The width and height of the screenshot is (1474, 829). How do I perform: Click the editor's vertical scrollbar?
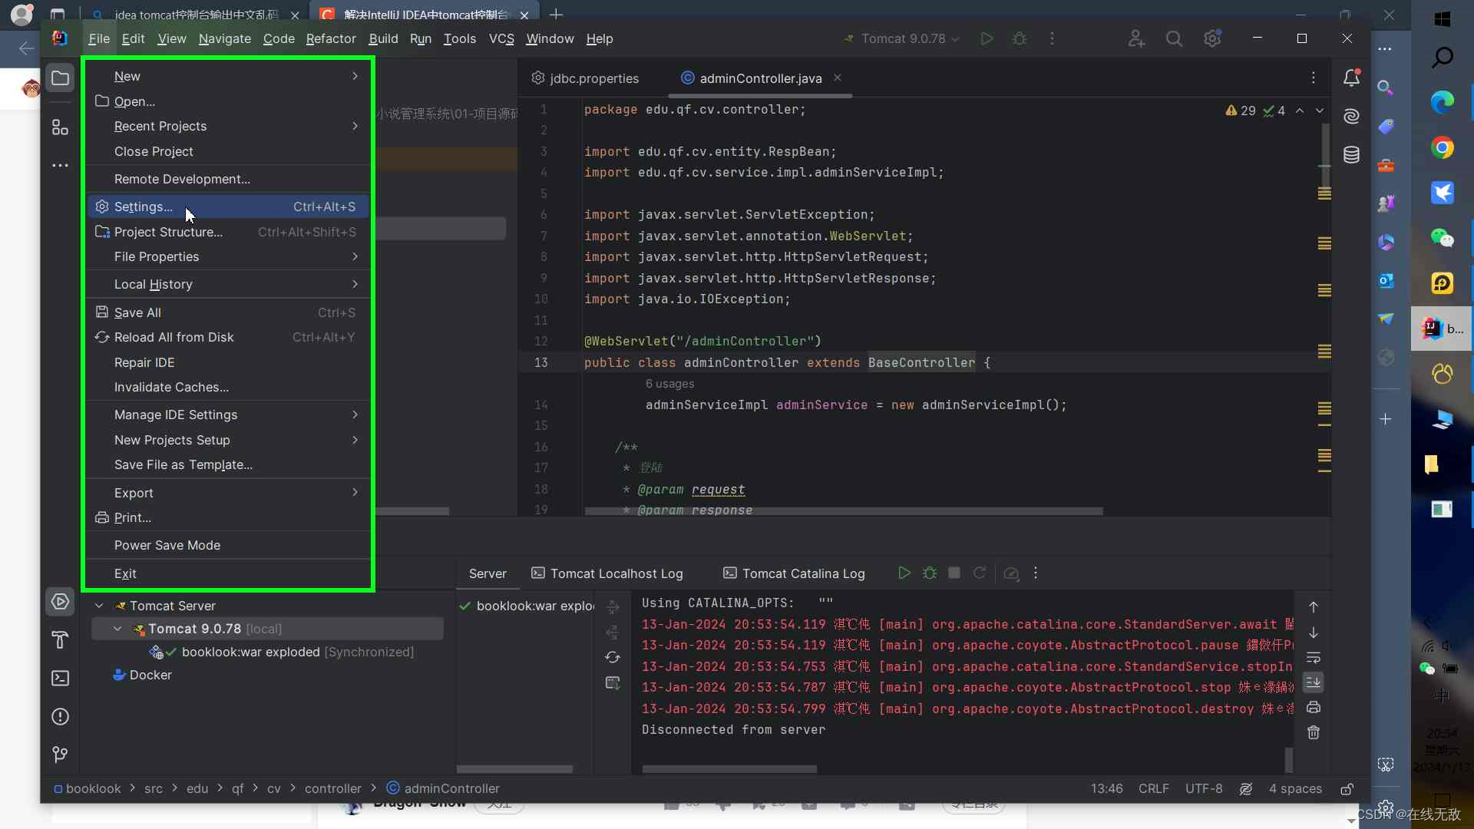[x=1325, y=154]
